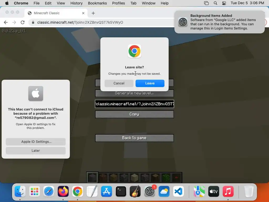
Task: Open the App Store dock icon
Action: click(x=106, y=191)
